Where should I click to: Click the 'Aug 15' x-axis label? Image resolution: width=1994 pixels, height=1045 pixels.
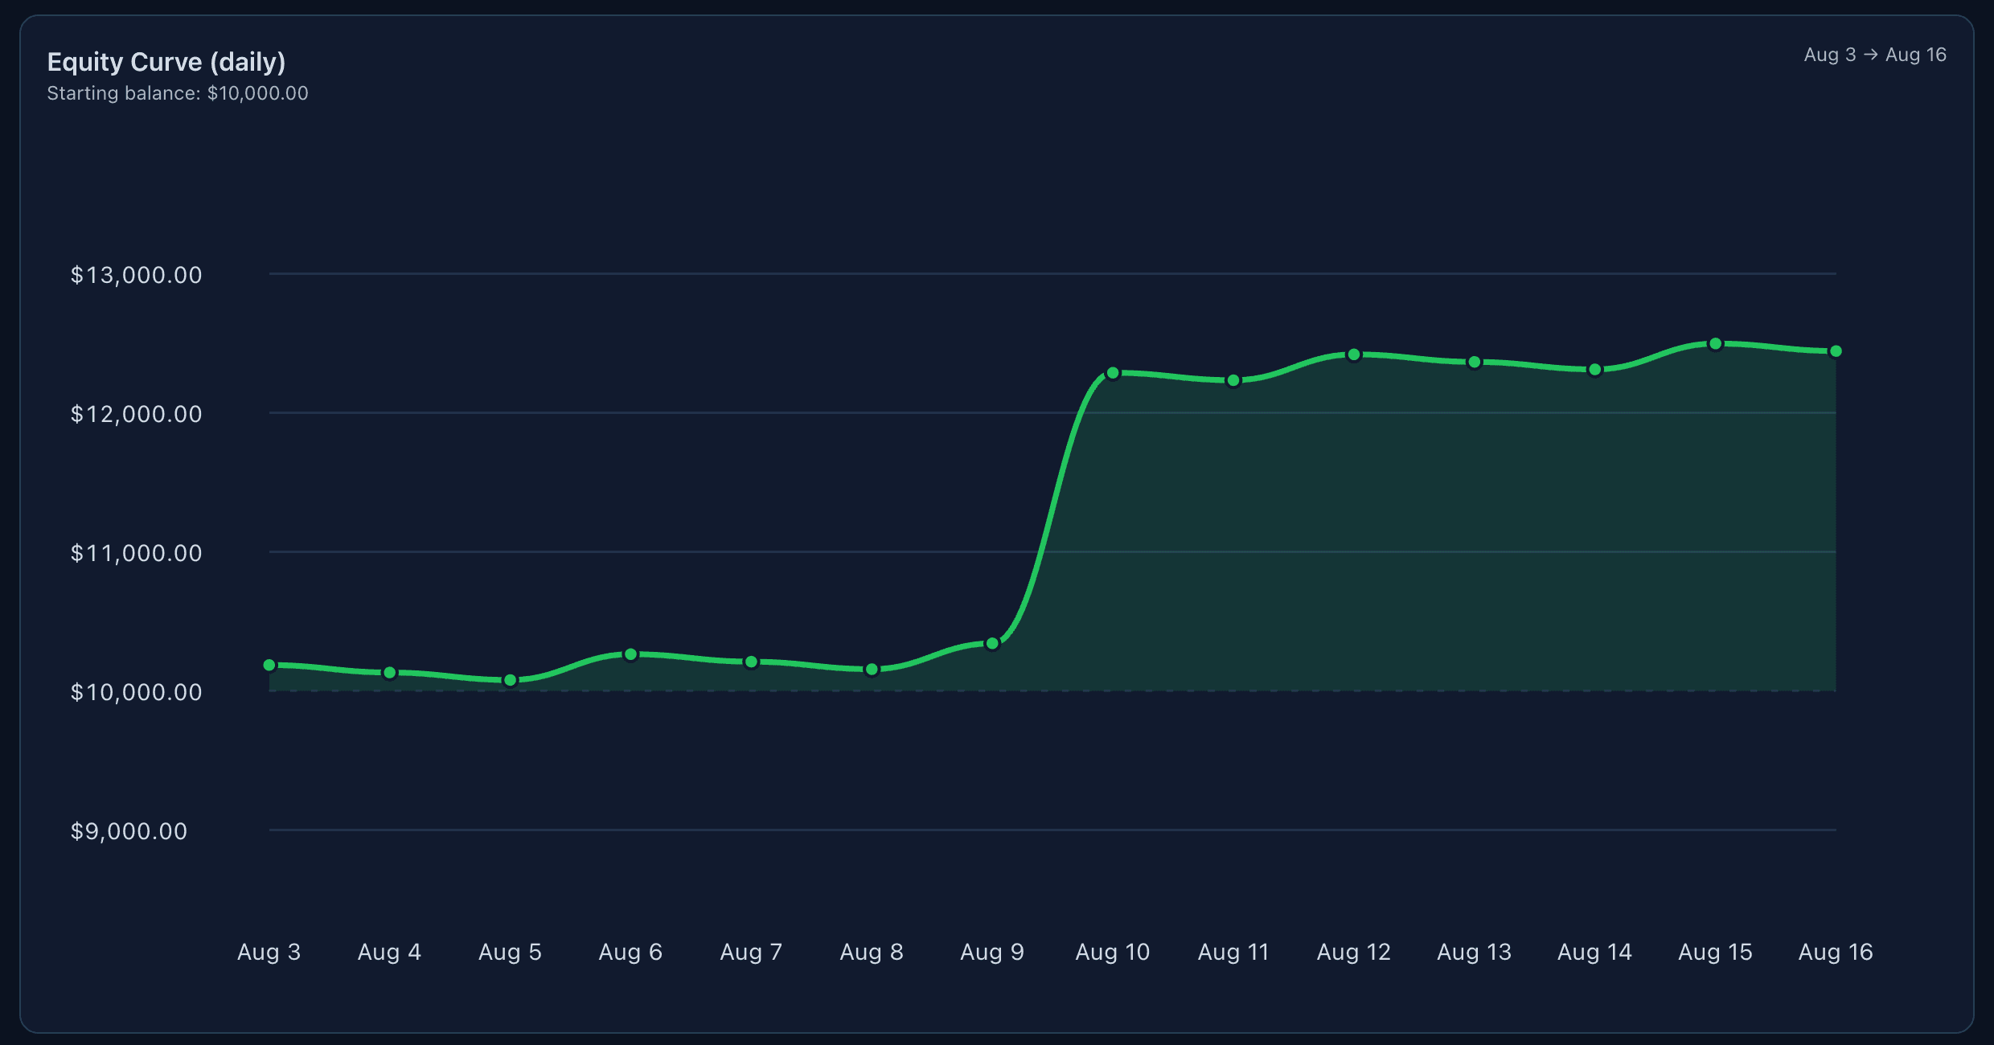coord(1715,952)
